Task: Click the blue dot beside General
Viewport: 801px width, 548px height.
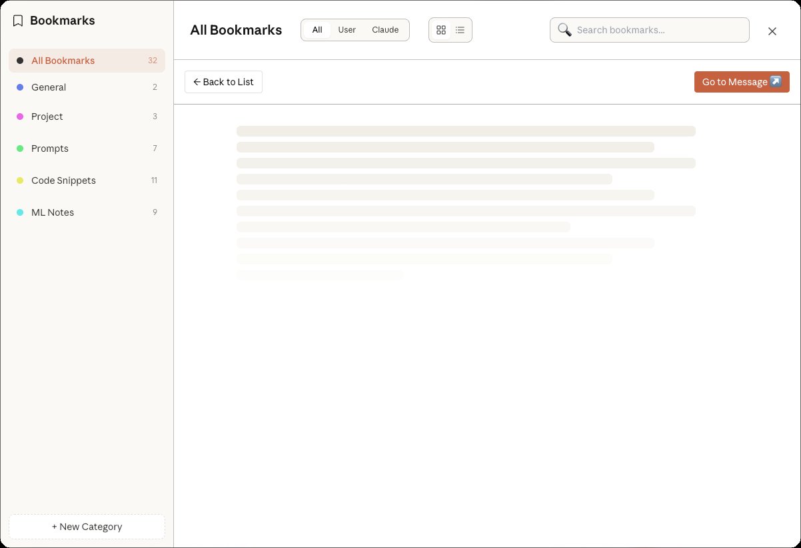Action: (x=20, y=87)
